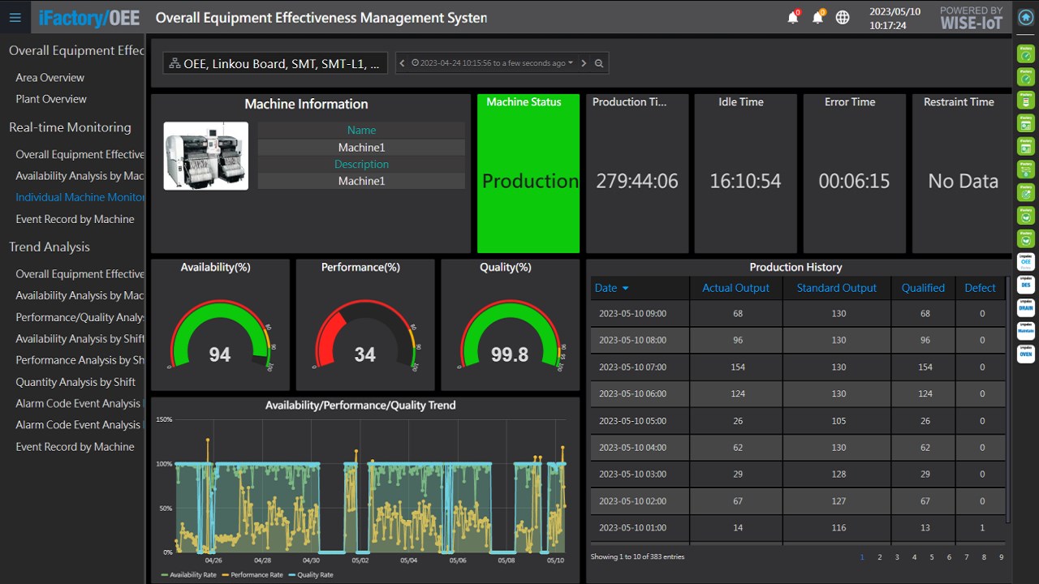Open the DRAIN app icon
1039x584 pixels.
click(x=1026, y=307)
